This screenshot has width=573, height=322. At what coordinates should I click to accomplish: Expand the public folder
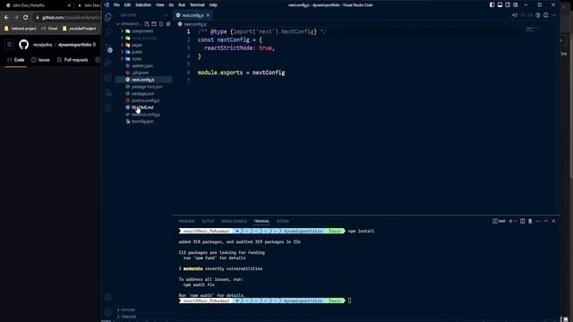(x=137, y=52)
